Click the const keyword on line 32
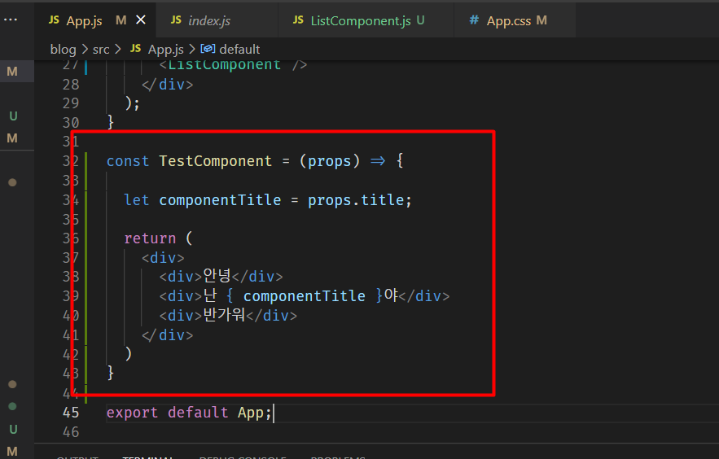Viewport: 719px width, 459px height. 128,161
